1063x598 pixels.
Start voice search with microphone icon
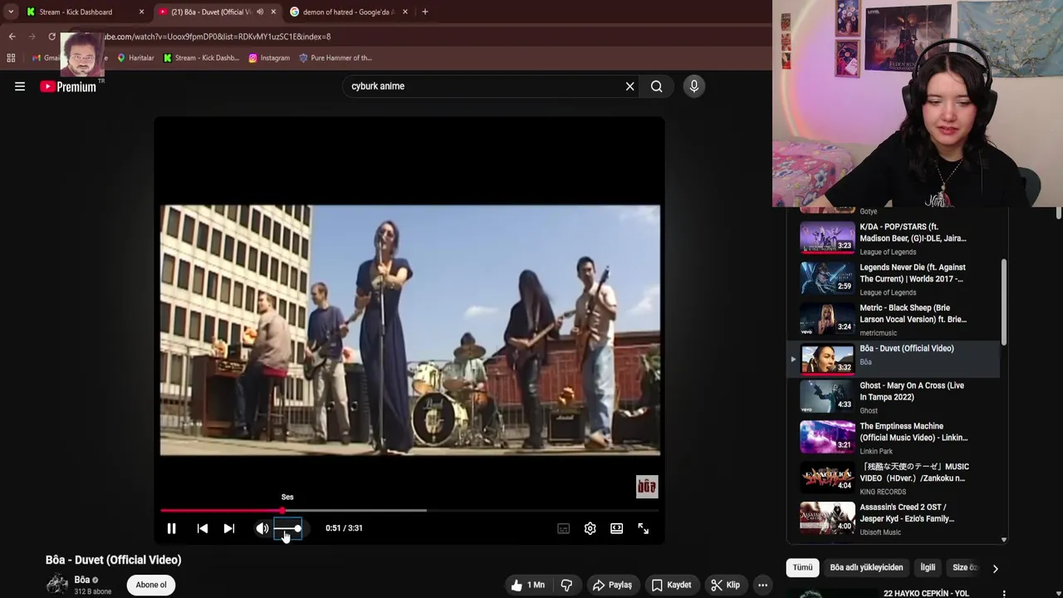tap(694, 86)
